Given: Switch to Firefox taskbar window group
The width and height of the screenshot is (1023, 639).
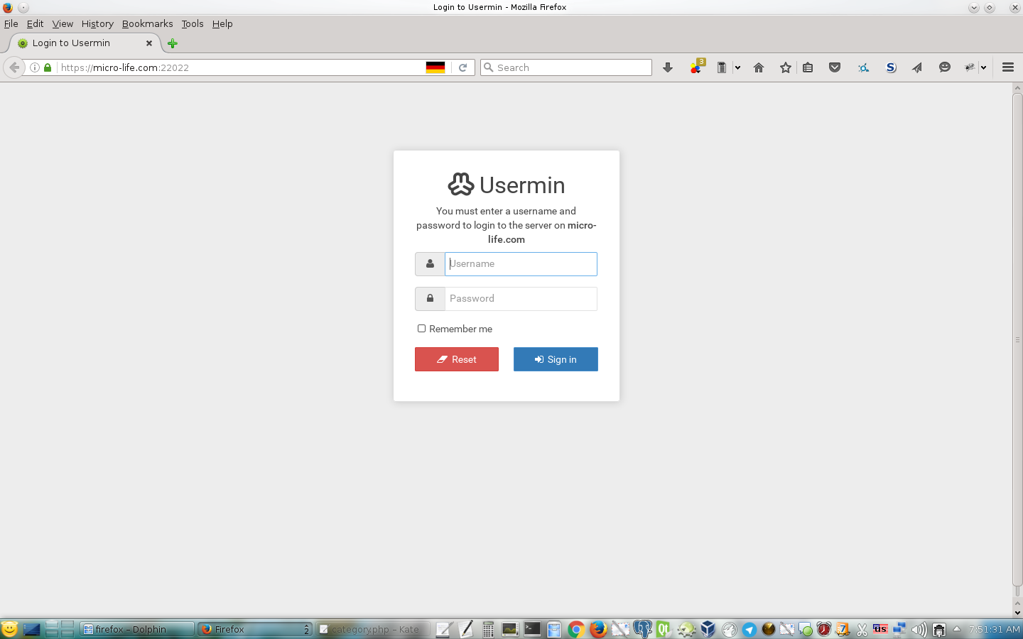Looking at the screenshot, I should coord(254,629).
